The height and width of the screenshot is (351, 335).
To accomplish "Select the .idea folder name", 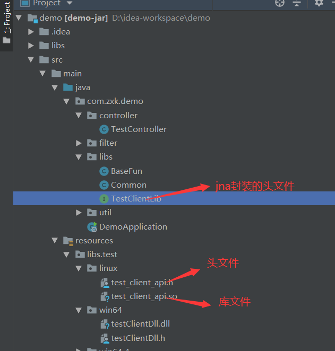I will click(x=61, y=32).
